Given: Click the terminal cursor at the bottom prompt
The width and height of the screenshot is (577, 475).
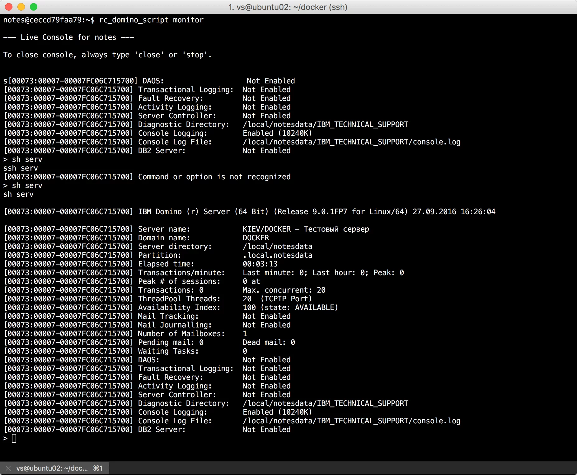Looking at the screenshot, I should (x=14, y=438).
